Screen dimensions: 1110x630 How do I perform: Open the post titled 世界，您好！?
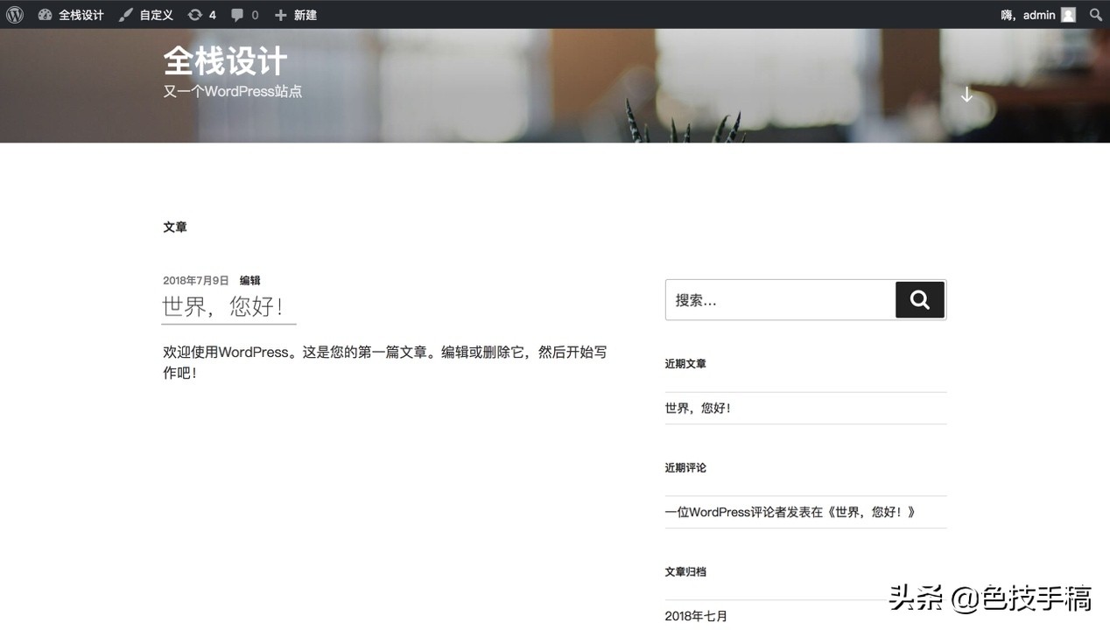(x=221, y=306)
